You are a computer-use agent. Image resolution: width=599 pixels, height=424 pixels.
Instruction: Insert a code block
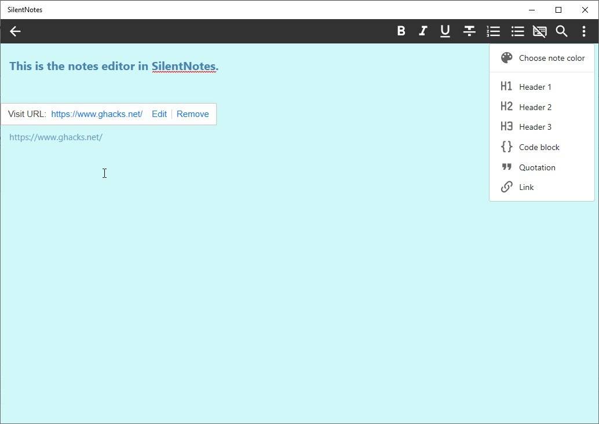coord(539,147)
